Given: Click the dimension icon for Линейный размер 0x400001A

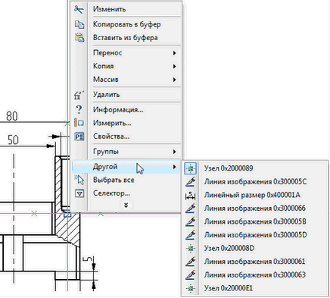Looking at the screenshot, I should click(x=191, y=195).
